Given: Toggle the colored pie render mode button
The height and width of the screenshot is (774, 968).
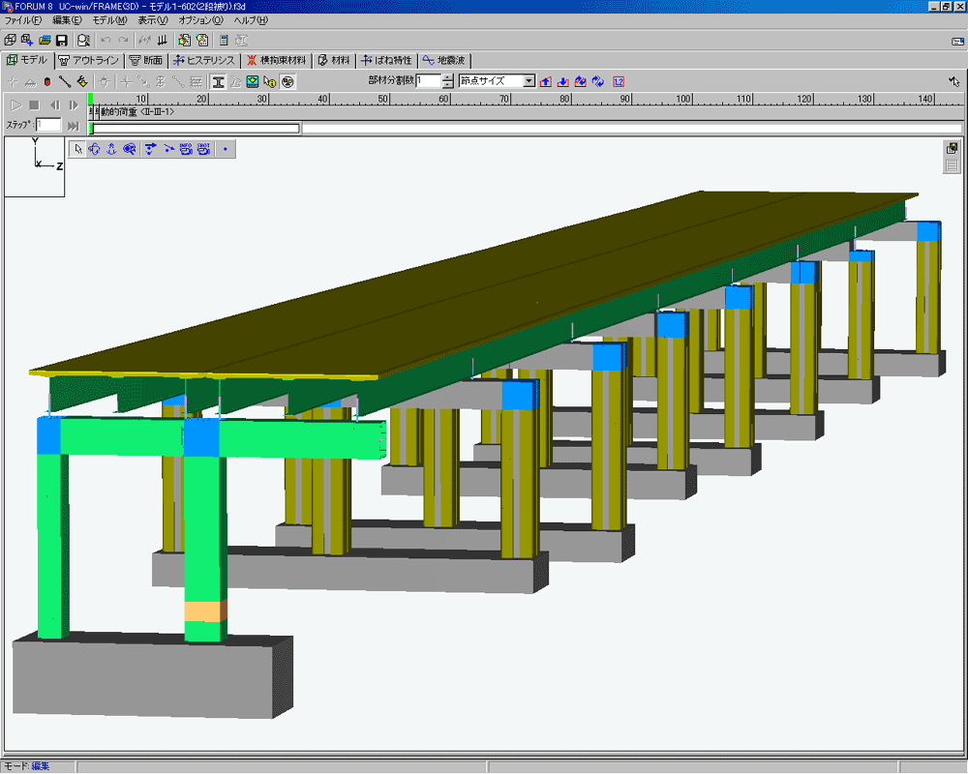Looking at the screenshot, I should click(x=288, y=81).
